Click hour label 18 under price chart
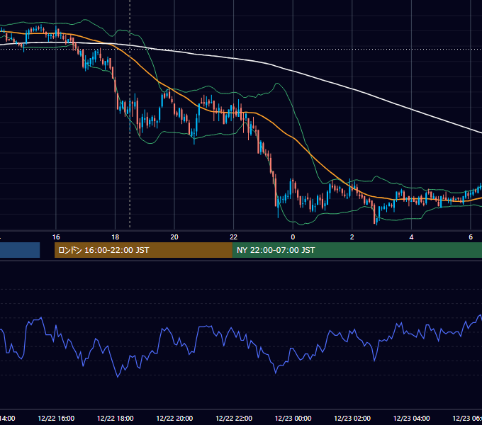The image size is (482, 425). pos(116,237)
